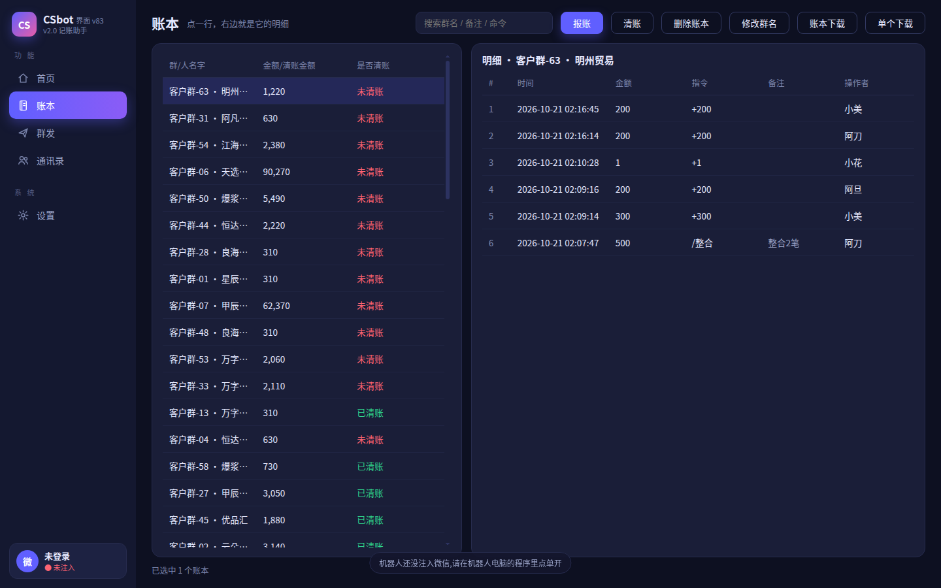Go to the 群发 mass-send section
This screenshot has width=941, height=588.
click(x=68, y=133)
